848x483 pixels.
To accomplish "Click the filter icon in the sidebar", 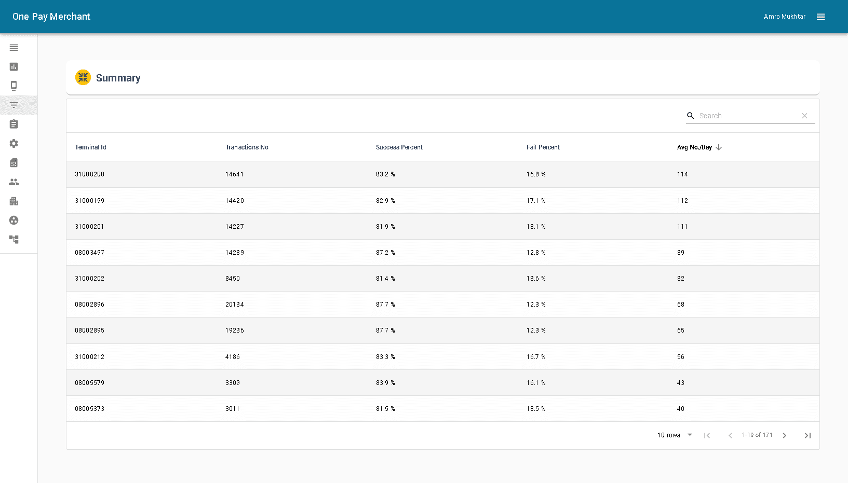I will [x=14, y=105].
